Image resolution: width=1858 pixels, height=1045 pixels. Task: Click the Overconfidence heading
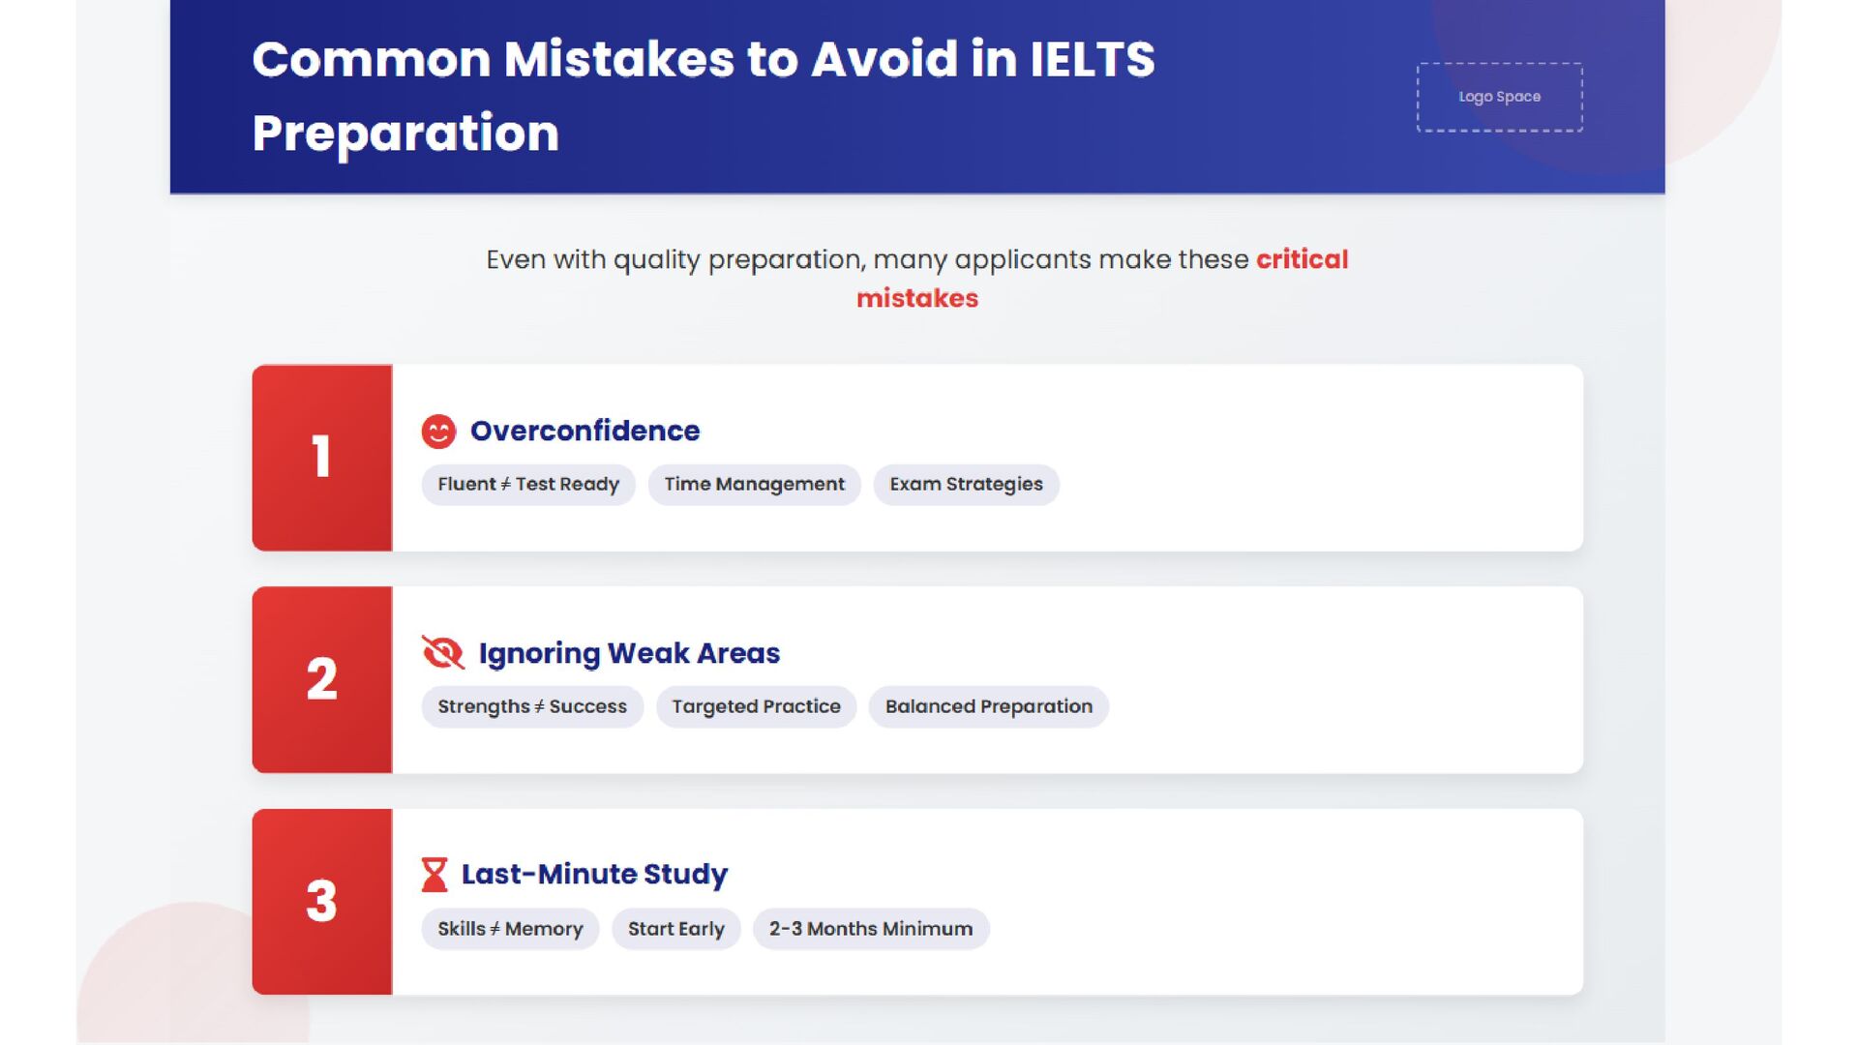coord(584,432)
